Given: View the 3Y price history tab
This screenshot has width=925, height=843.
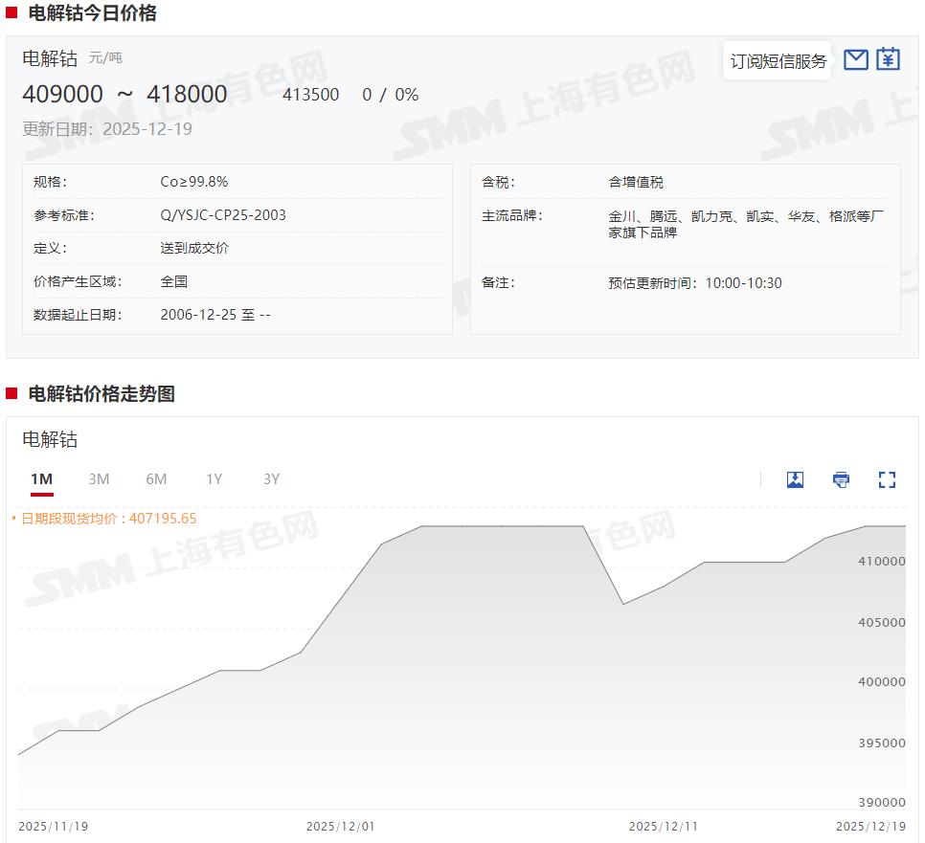Looking at the screenshot, I should pyautogui.click(x=271, y=479).
